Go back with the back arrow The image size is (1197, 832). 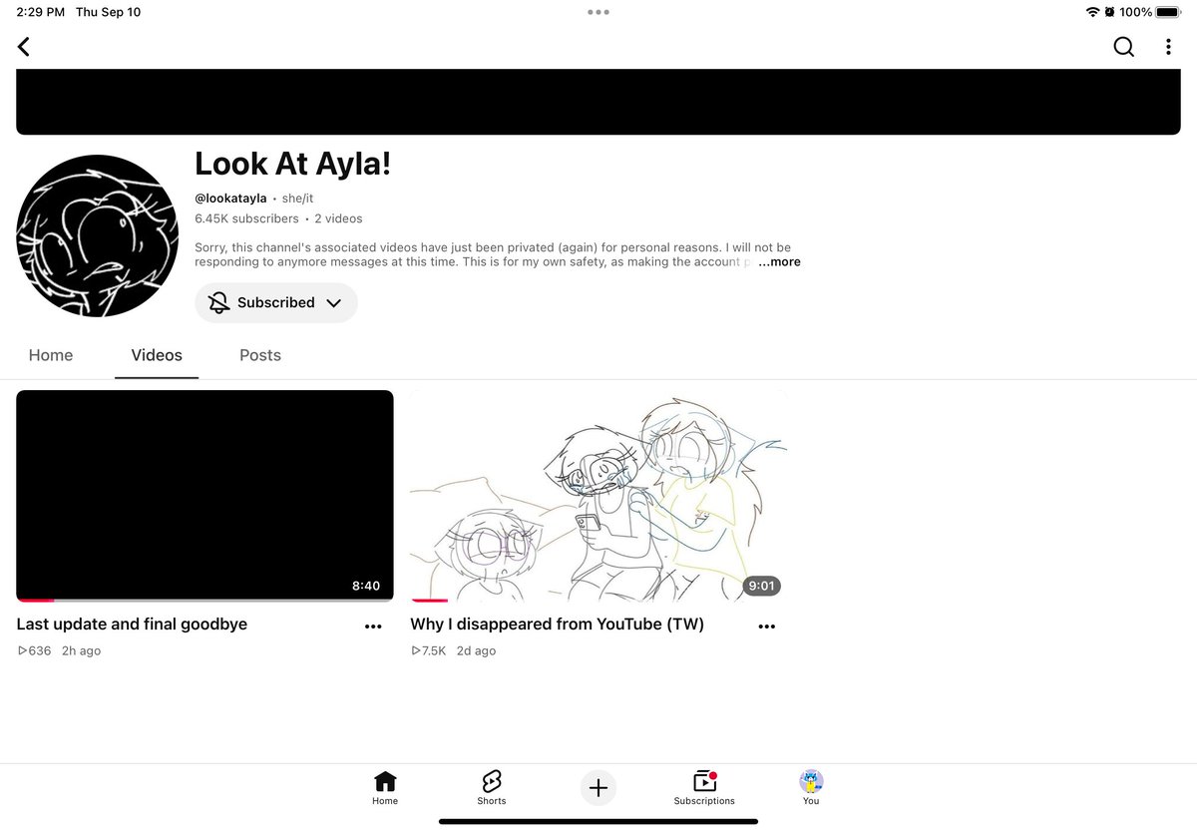[x=24, y=47]
